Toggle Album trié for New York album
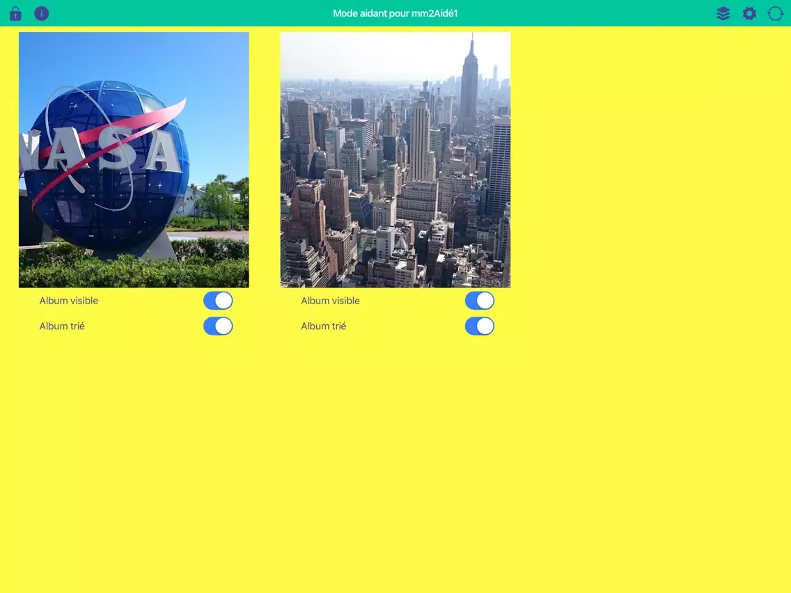The height and width of the screenshot is (593, 791). tap(479, 326)
